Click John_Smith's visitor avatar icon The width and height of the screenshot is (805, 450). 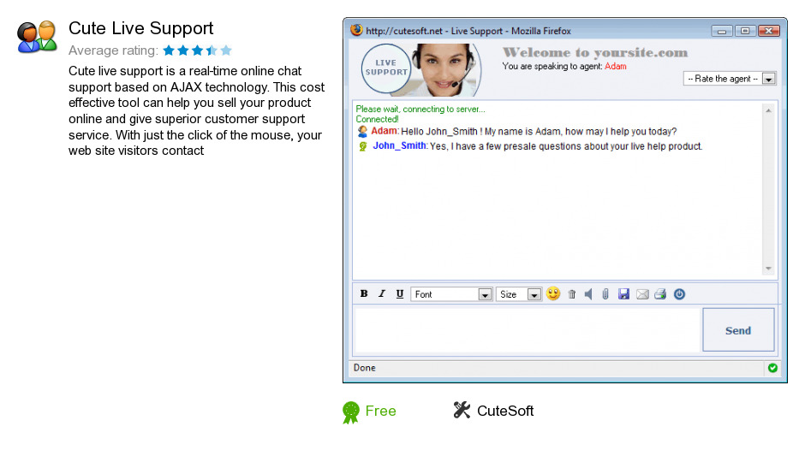[363, 147]
